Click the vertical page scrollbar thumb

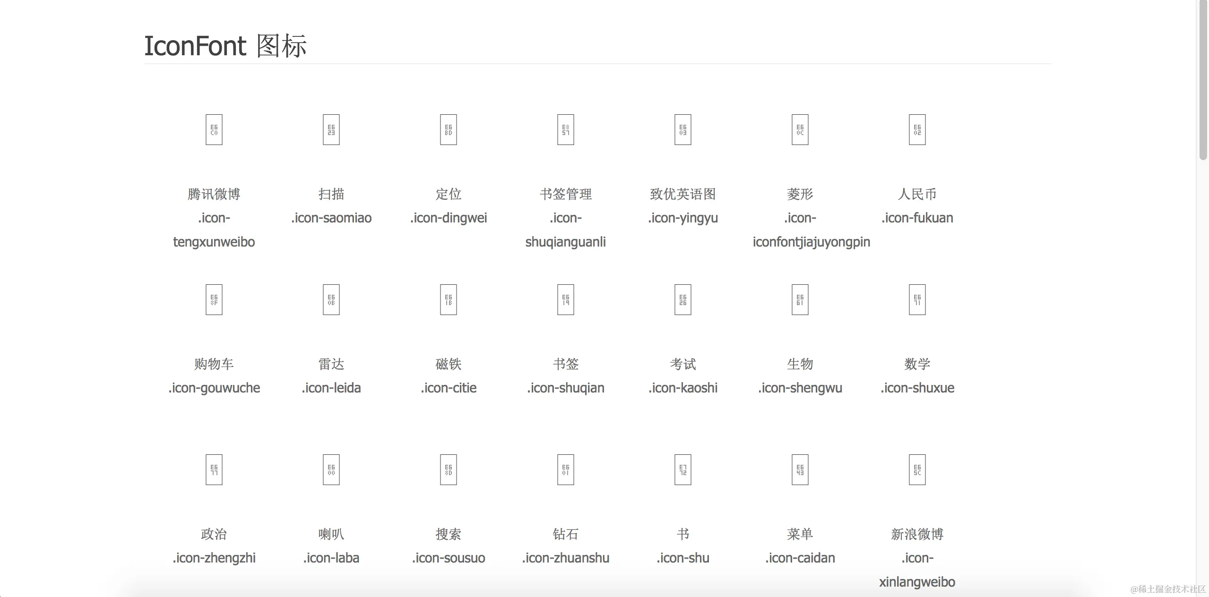(1203, 80)
